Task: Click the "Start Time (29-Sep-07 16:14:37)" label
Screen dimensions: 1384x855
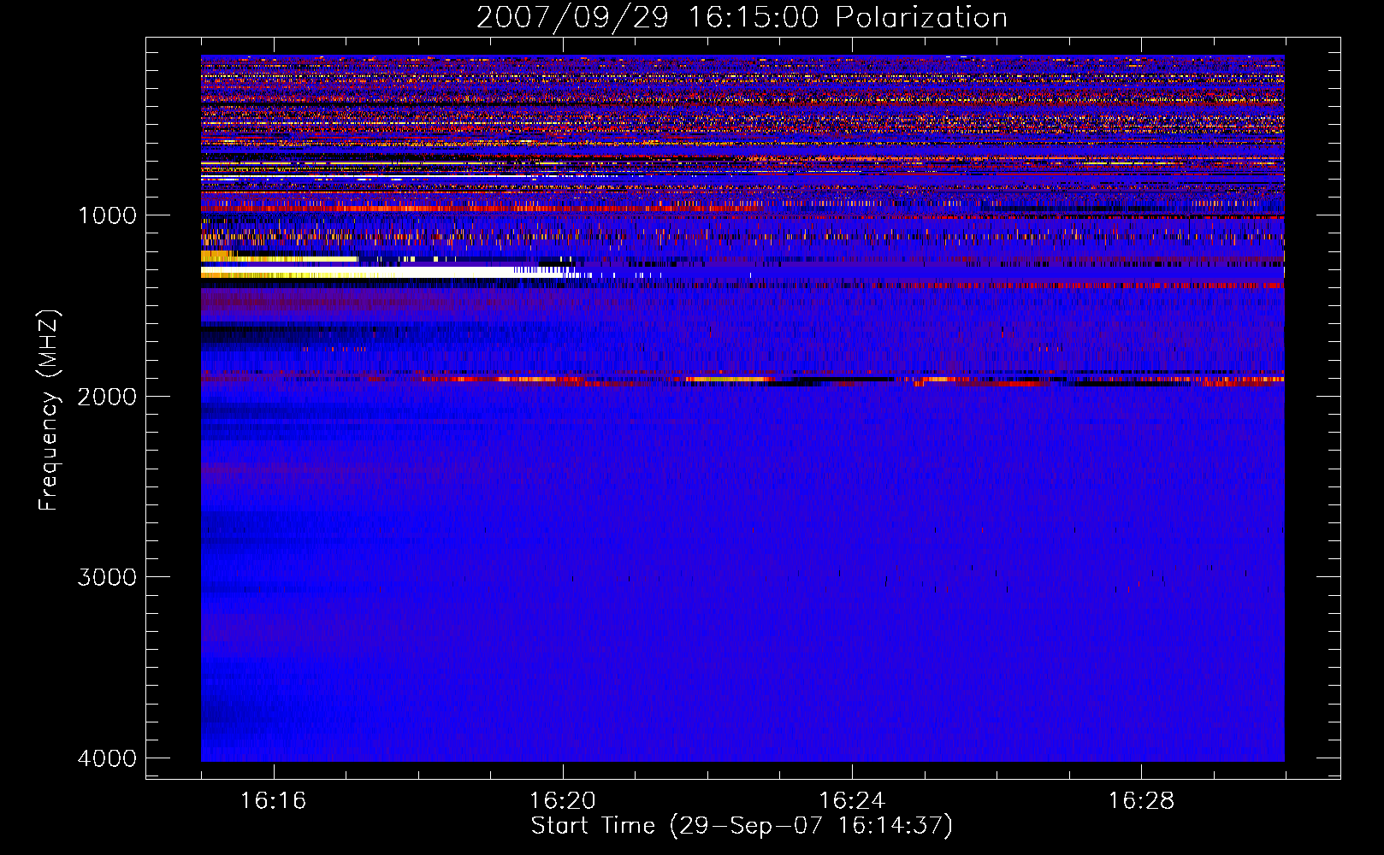Action: (x=742, y=826)
